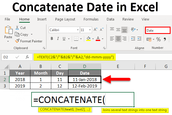This screenshot has width=172, height=115.
Task: Expand Underline style dropdown arrow
Action: [69, 39]
